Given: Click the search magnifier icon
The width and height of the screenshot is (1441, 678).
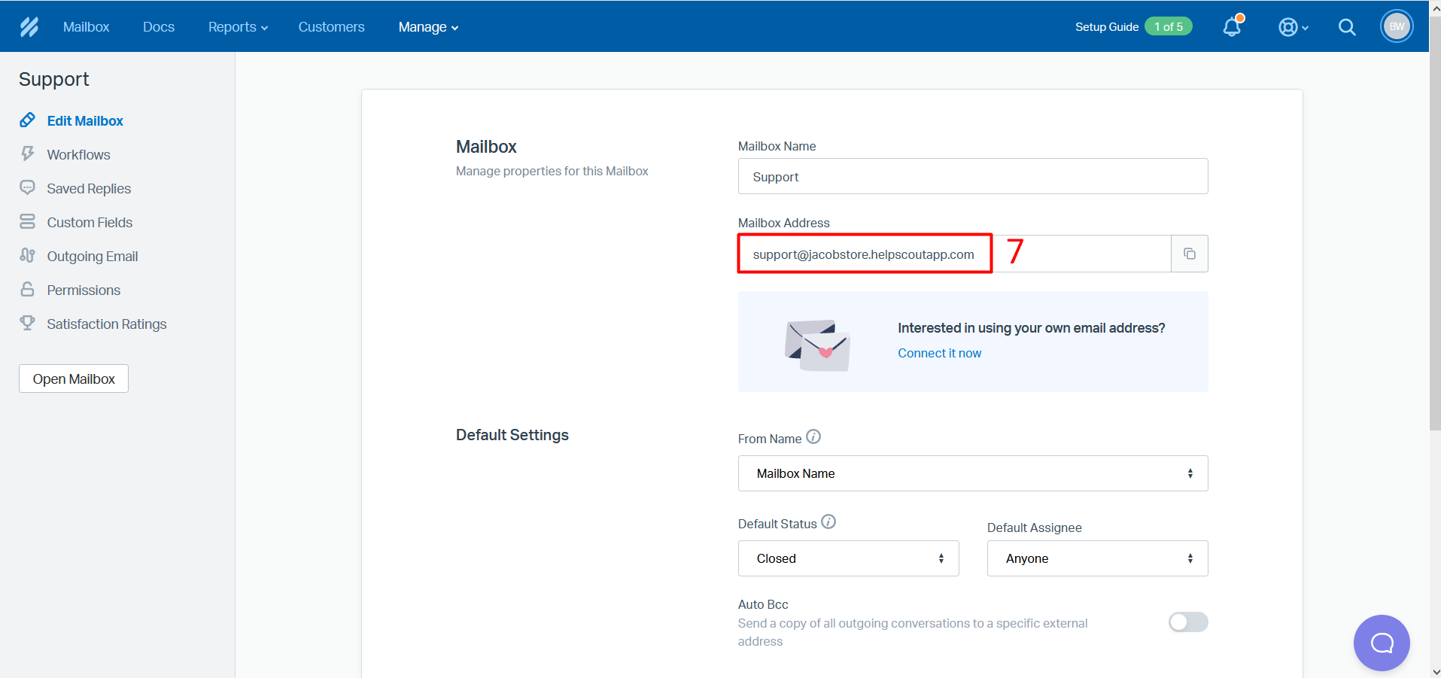Looking at the screenshot, I should (x=1347, y=27).
